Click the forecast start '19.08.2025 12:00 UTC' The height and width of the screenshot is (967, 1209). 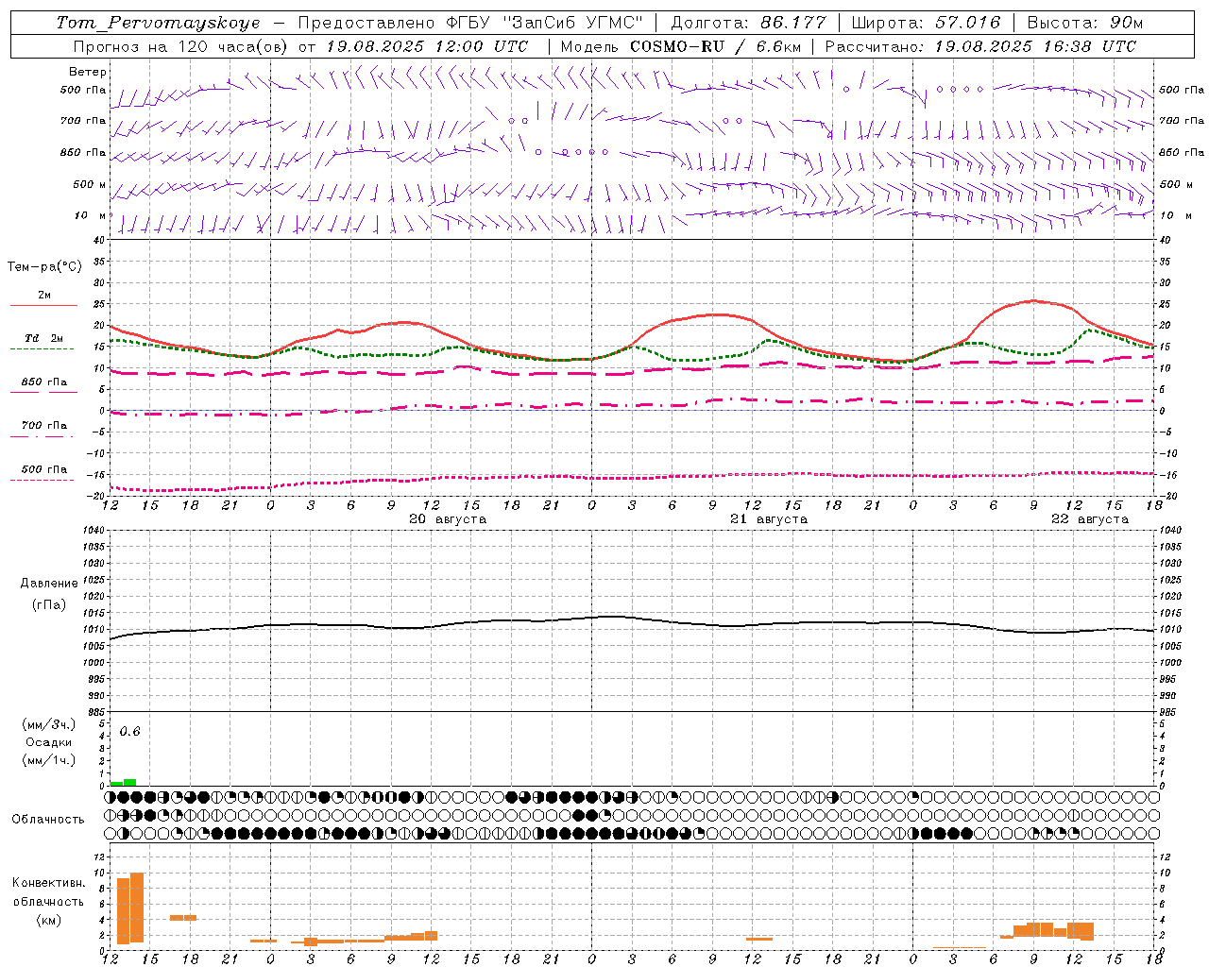click(427, 46)
